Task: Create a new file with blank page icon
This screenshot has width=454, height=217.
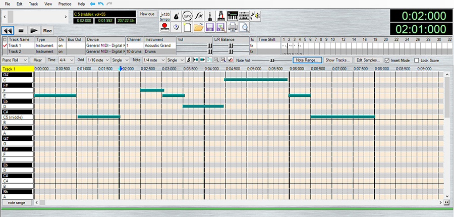Action: [x=187, y=28]
